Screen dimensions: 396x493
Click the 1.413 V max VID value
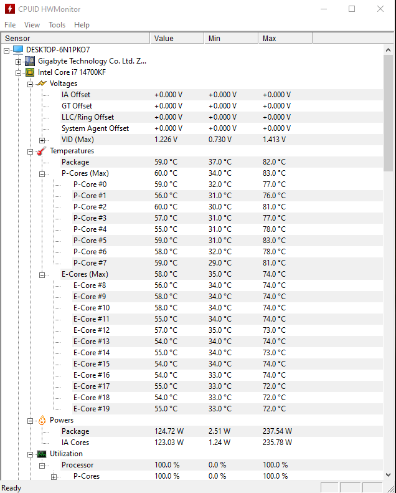274,140
